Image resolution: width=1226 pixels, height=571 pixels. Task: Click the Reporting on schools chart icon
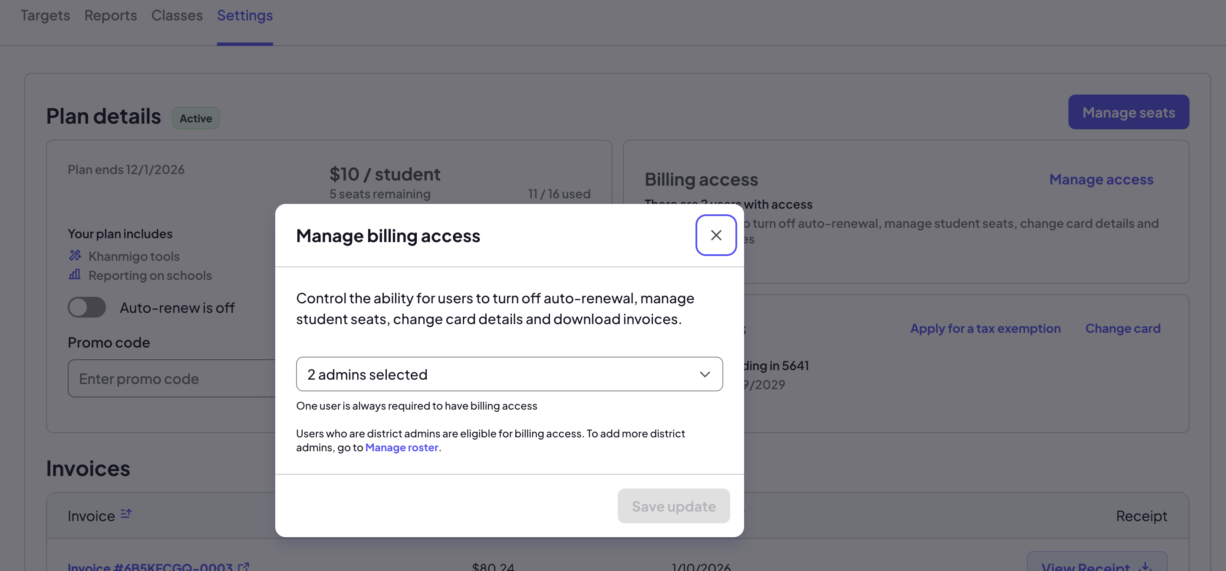point(75,275)
